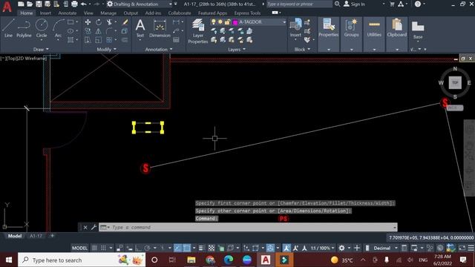Click the Rectangle tool in Draw panel
Viewport: 475px width, 267px height.
coord(71,22)
